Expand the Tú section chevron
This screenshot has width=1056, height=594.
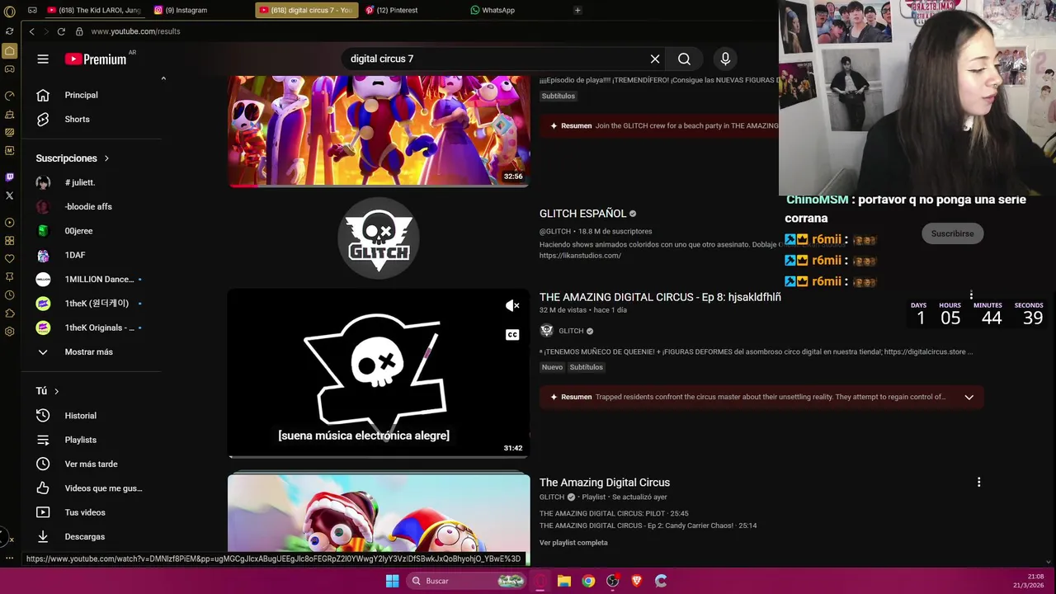[x=56, y=391]
